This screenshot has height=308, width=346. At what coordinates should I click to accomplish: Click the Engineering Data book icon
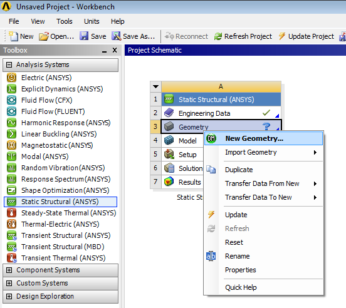click(x=169, y=113)
